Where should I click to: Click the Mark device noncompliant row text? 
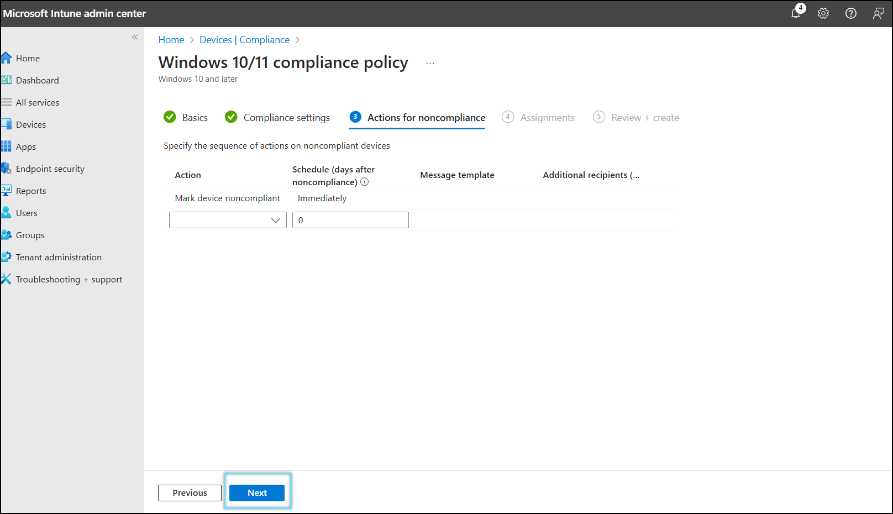click(x=228, y=198)
